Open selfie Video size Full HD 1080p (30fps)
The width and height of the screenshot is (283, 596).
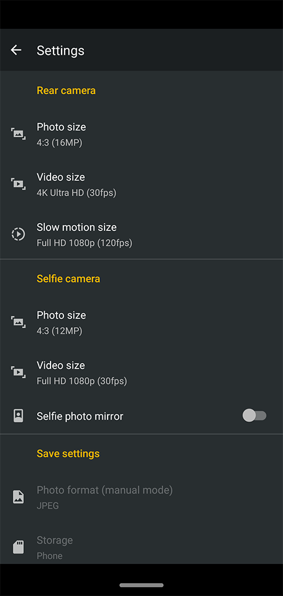[x=142, y=372]
